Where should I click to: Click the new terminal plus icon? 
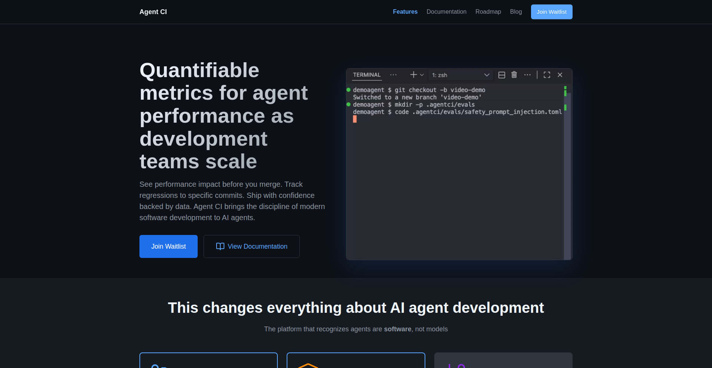point(413,75)
